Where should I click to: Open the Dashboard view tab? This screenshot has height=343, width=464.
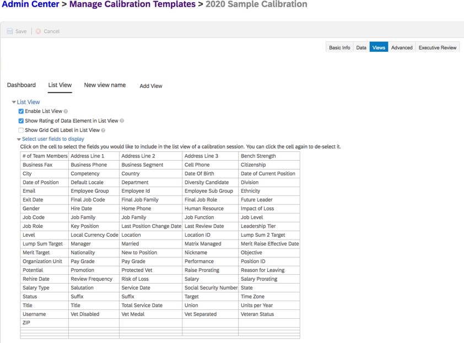[x=21, y=85]
